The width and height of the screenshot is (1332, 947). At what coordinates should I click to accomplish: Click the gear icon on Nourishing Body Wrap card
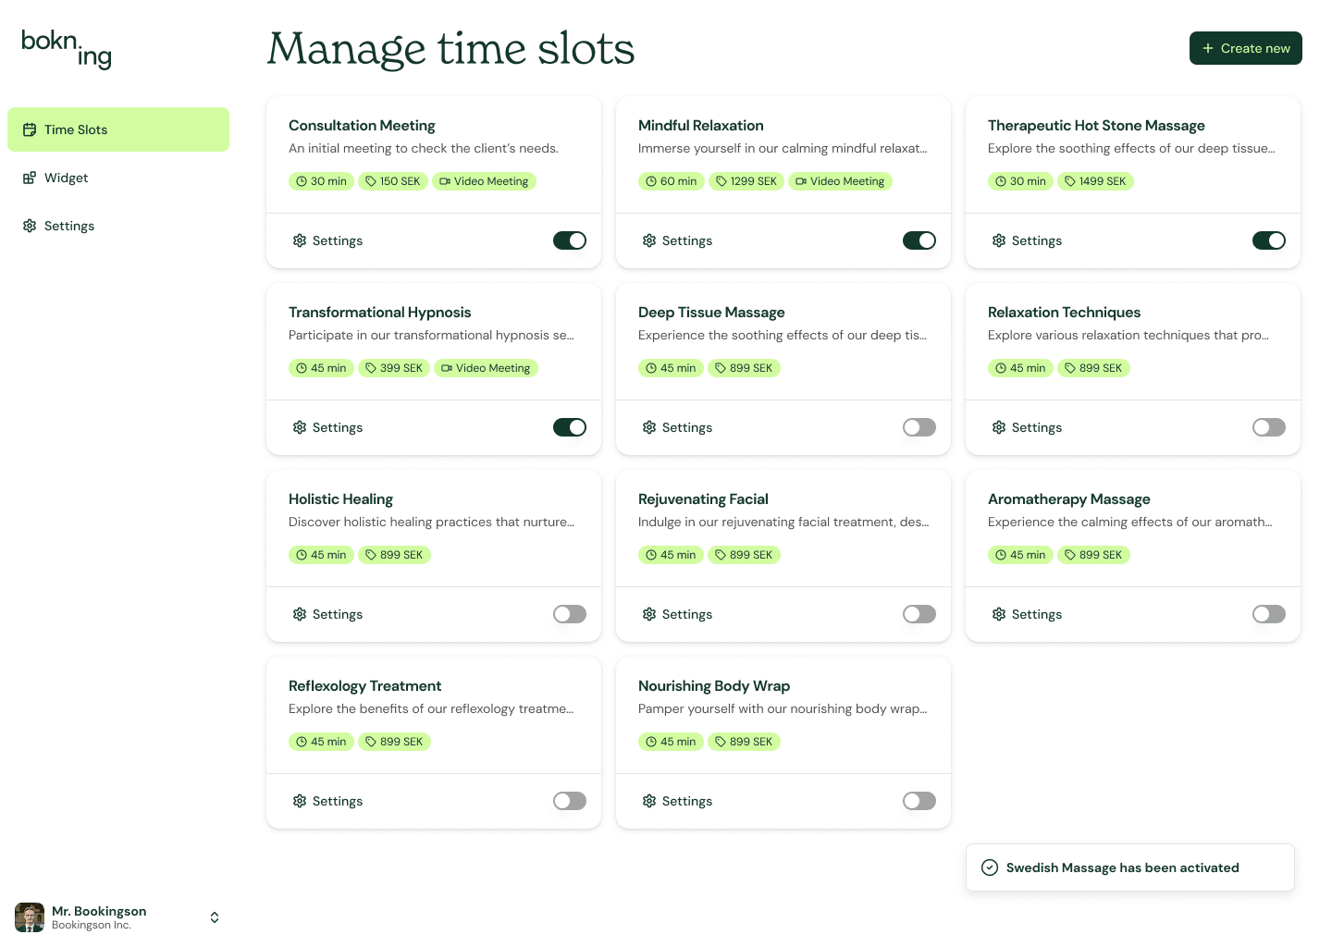pyautogui.click(x=649, y=802)
